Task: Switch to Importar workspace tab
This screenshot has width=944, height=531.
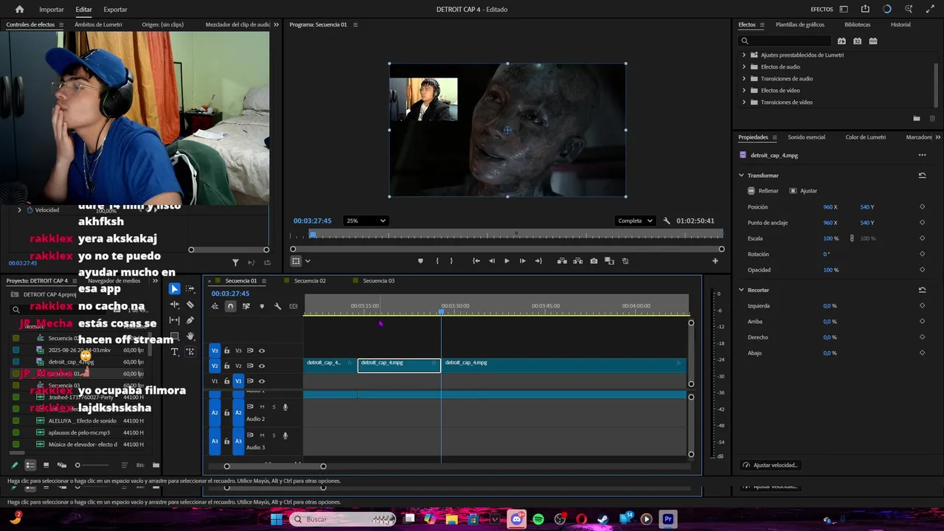Action: (x=52, y=10)
